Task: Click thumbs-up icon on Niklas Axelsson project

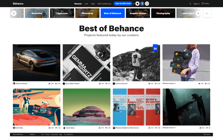Action: (x=49, y=84)
